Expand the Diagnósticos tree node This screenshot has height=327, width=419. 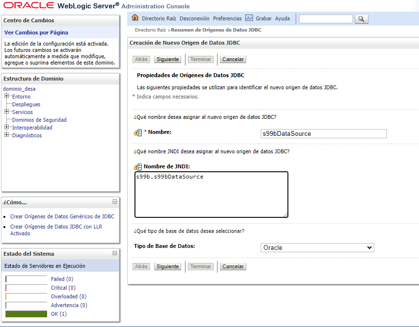click(7, 135)
